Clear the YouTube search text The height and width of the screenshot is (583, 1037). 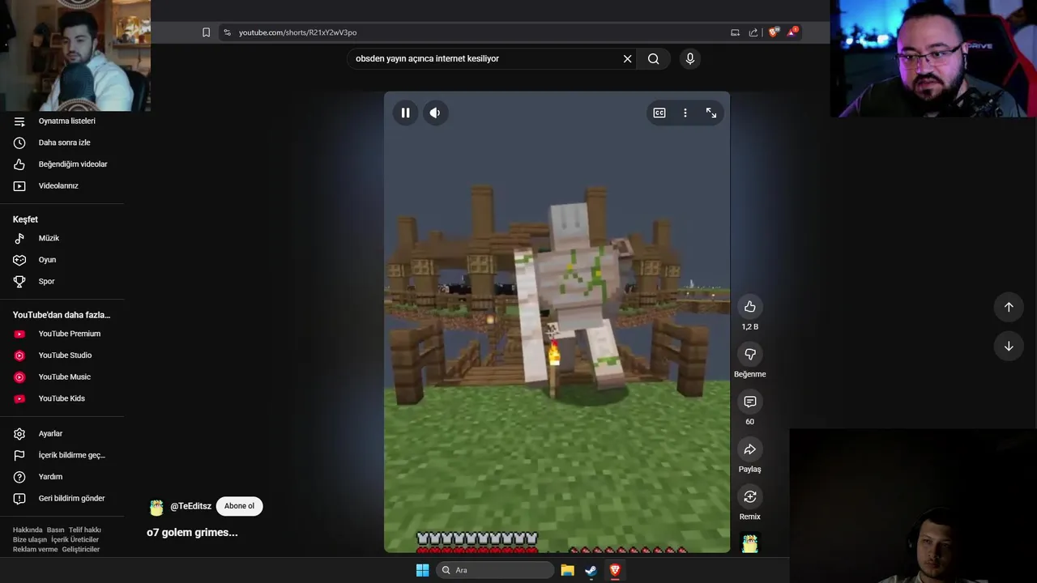click(627, 58)
